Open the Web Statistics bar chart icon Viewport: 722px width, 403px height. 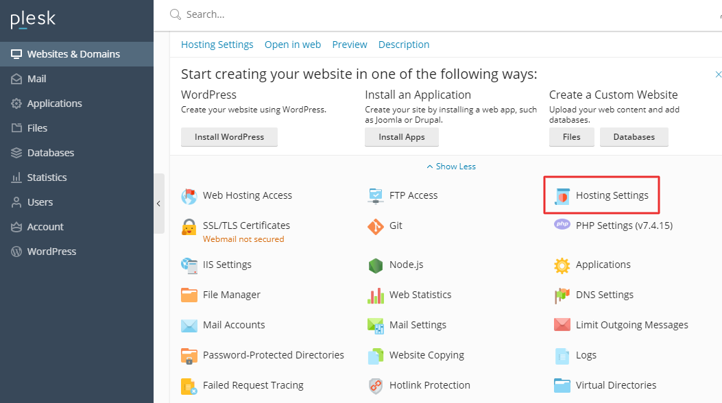(376, 295)
